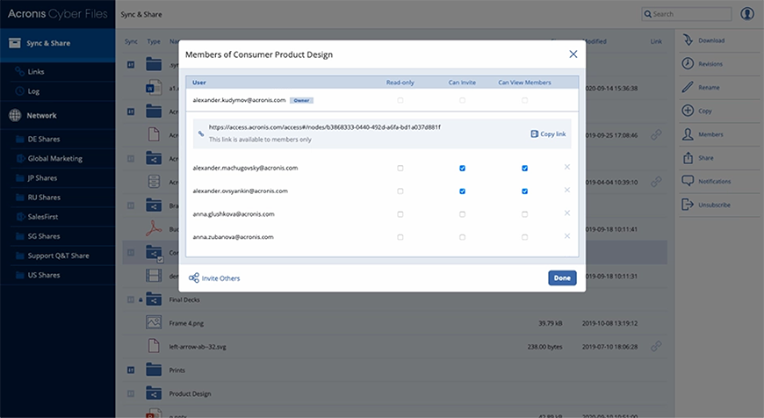Image resolution: width=764 pixels, height=418 pixels.
Task: Open file Frame 4.png
Action: pyautogui.click(x=186, y=323)
